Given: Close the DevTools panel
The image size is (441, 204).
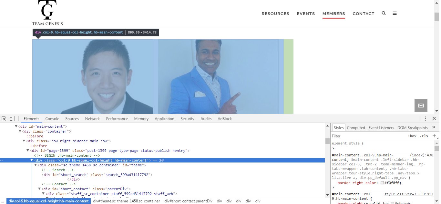Looking at the screenshot, I should coord(434,118).
